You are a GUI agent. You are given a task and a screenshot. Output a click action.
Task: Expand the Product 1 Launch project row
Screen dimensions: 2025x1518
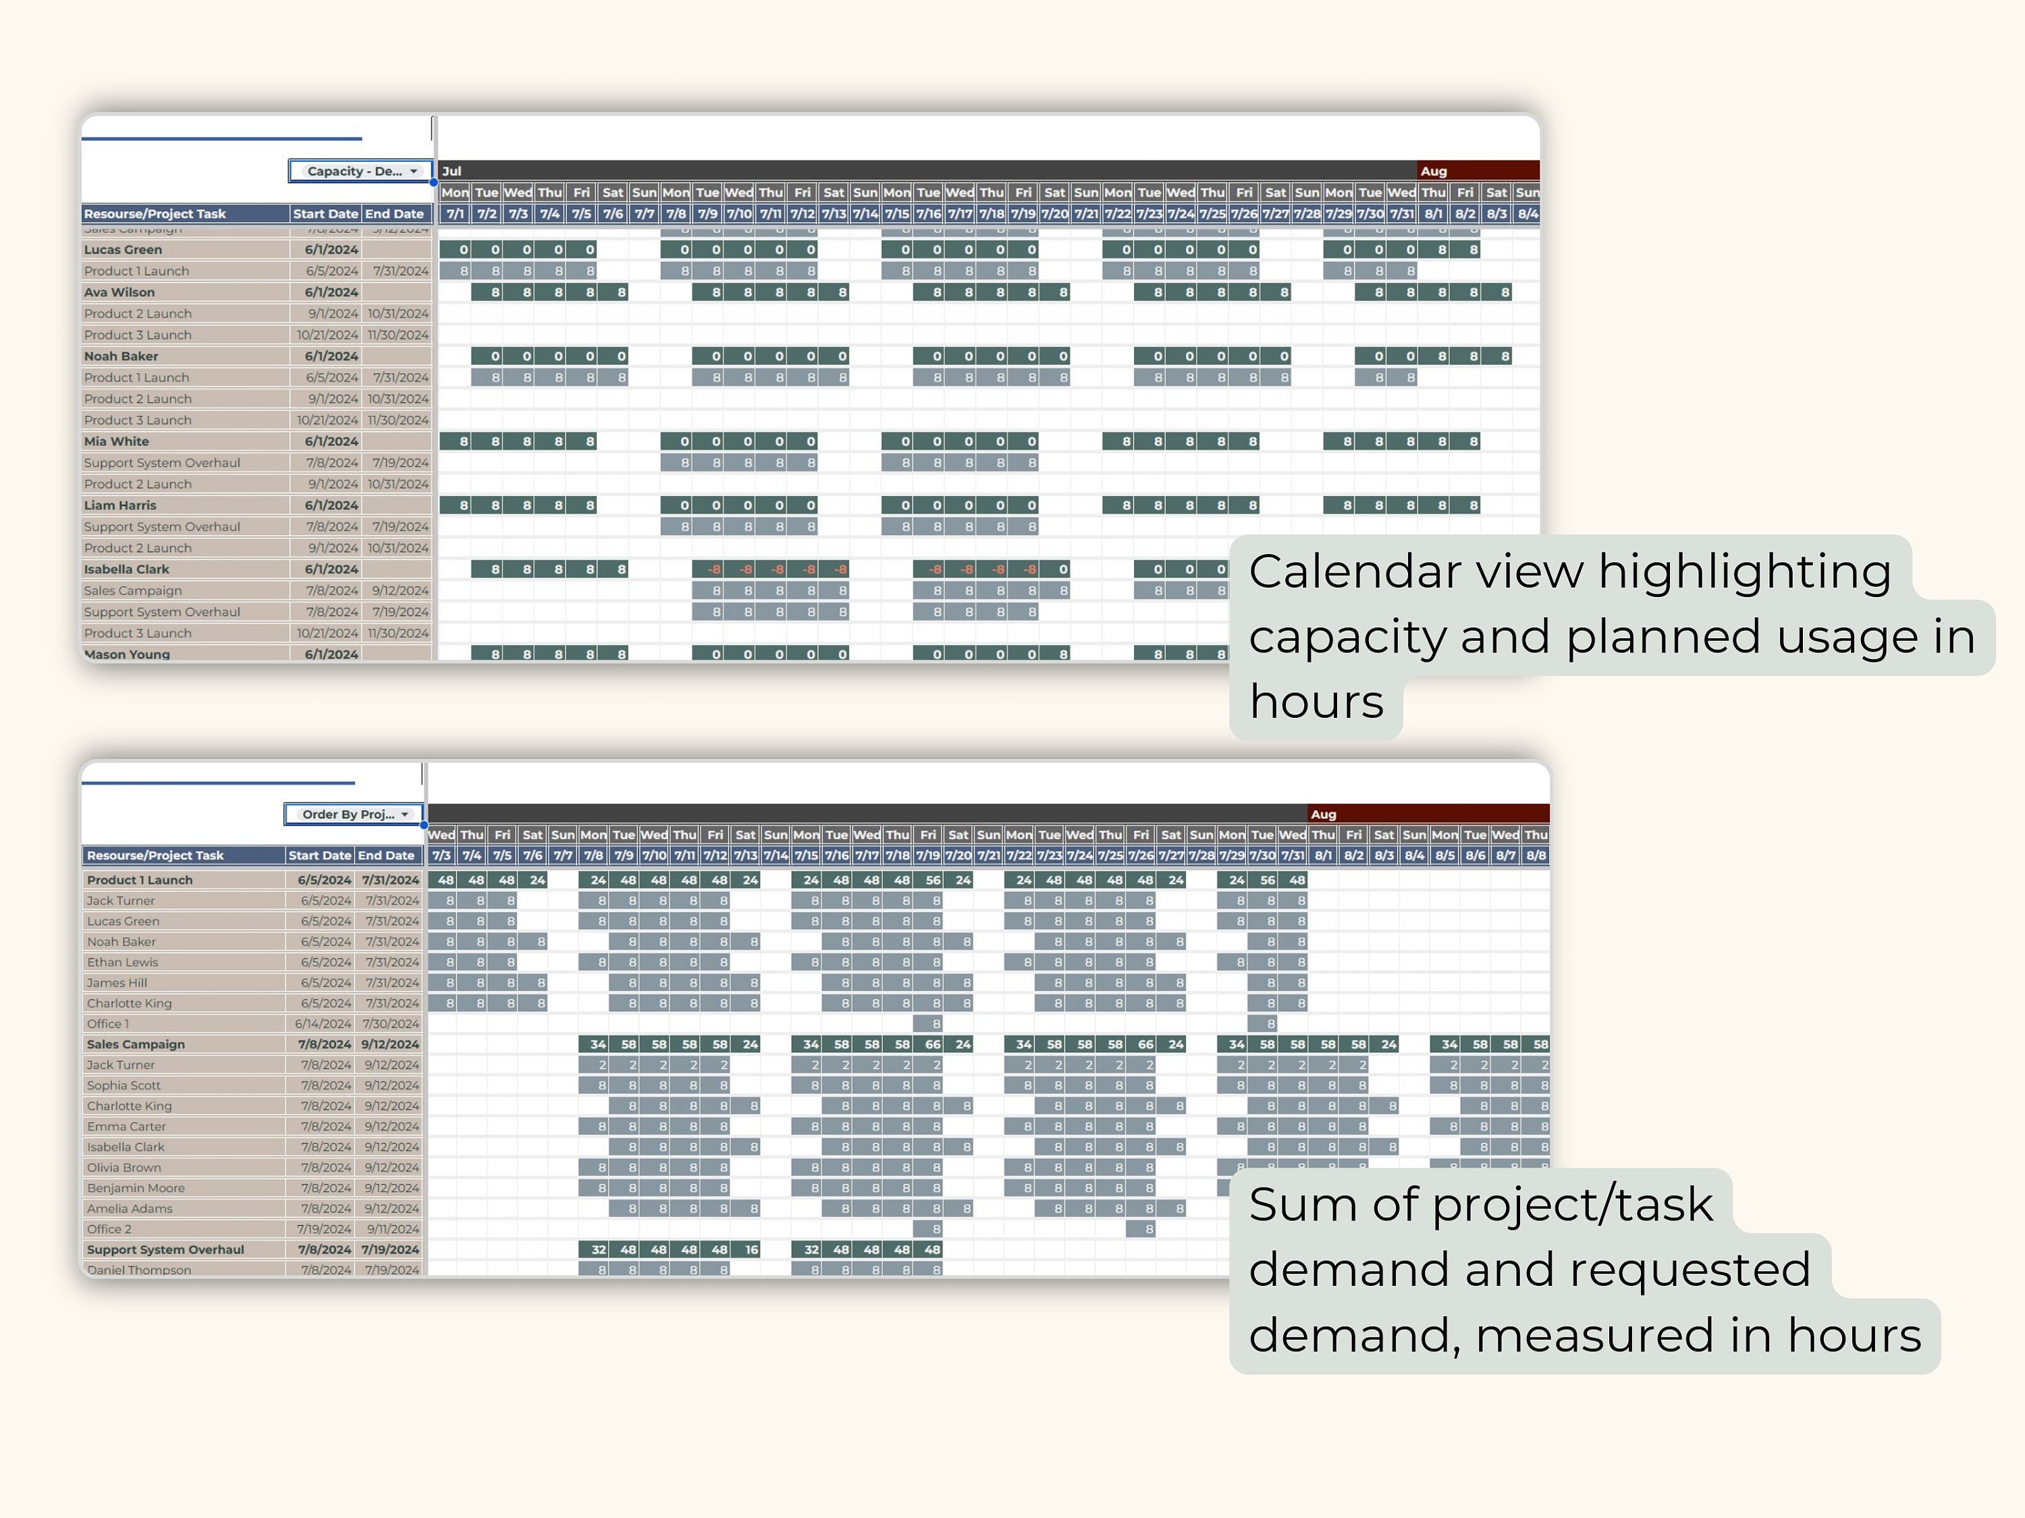pos(139,879)
